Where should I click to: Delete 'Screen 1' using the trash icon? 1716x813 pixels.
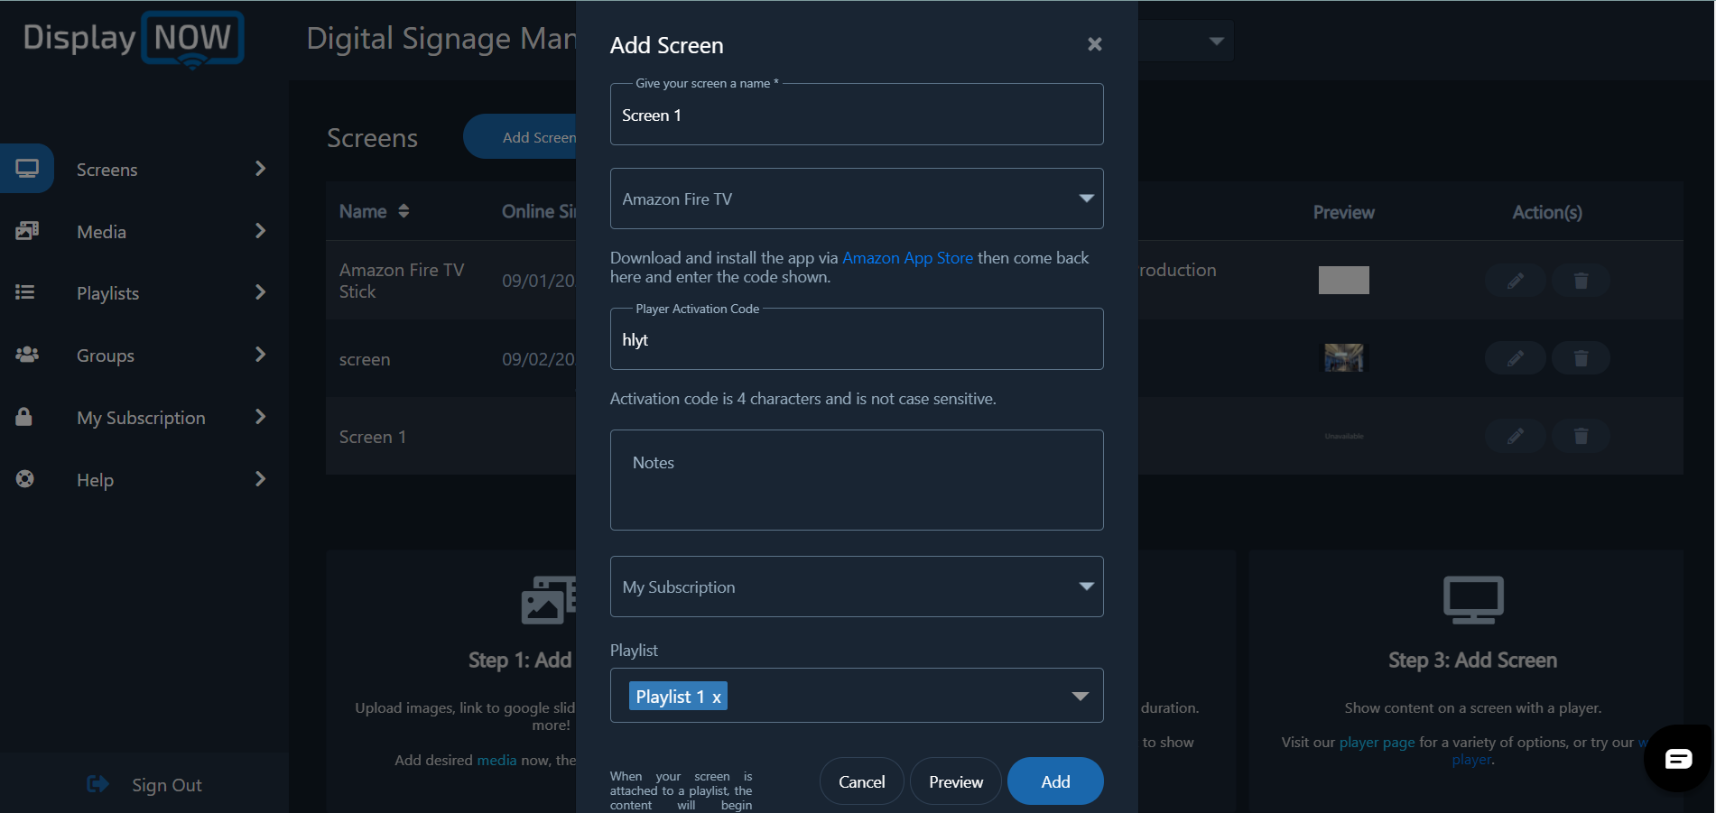1581,436
